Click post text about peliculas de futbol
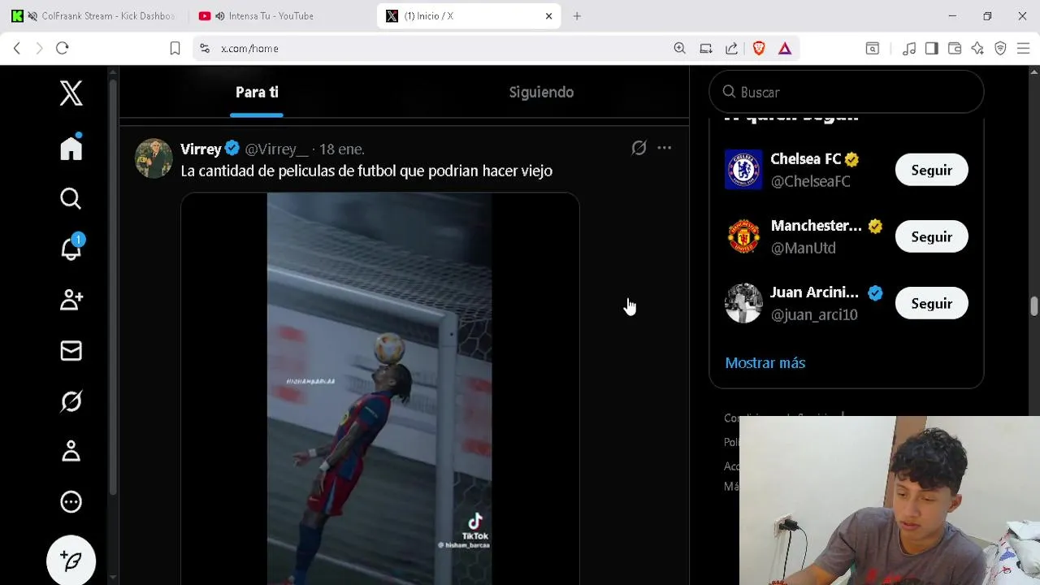Image resolution: width=1040 pixels, height=585 pixels. [366, 171]
